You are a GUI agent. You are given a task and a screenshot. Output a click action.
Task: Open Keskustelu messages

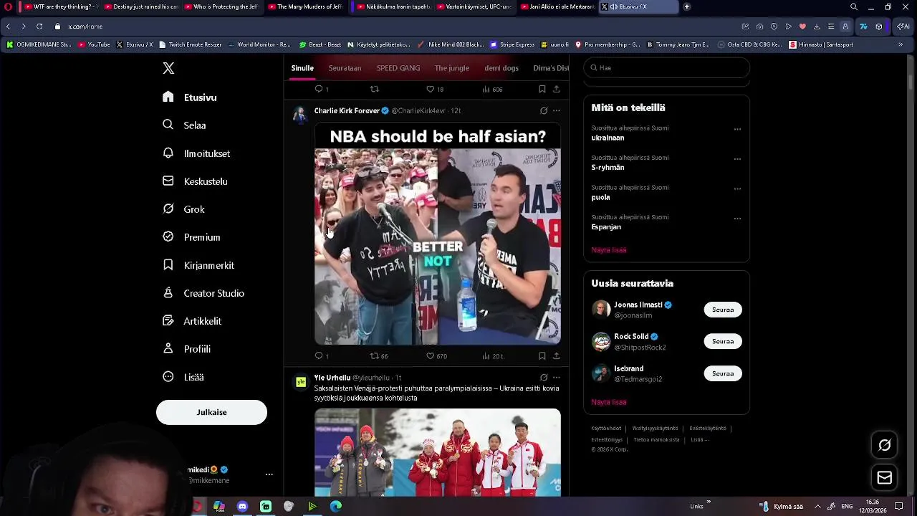[196, 181]
